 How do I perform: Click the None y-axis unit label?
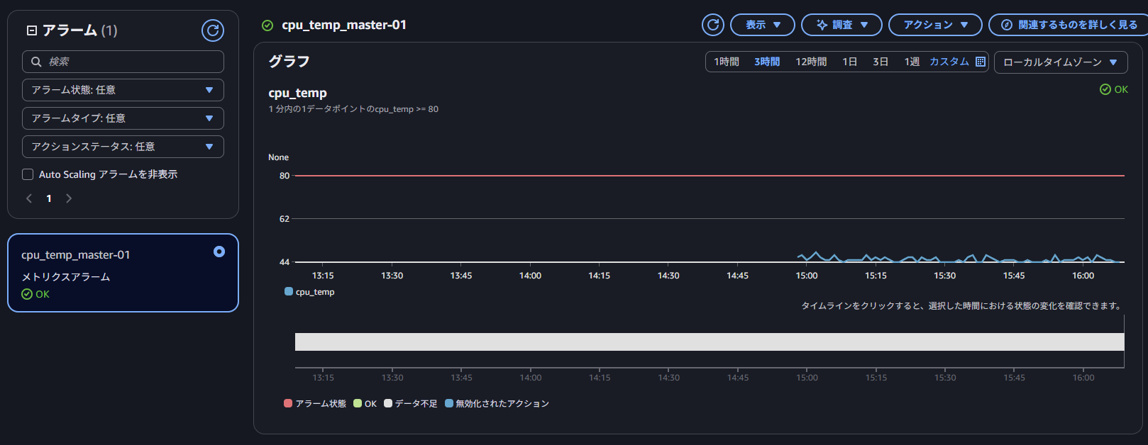tap(278, 157)
